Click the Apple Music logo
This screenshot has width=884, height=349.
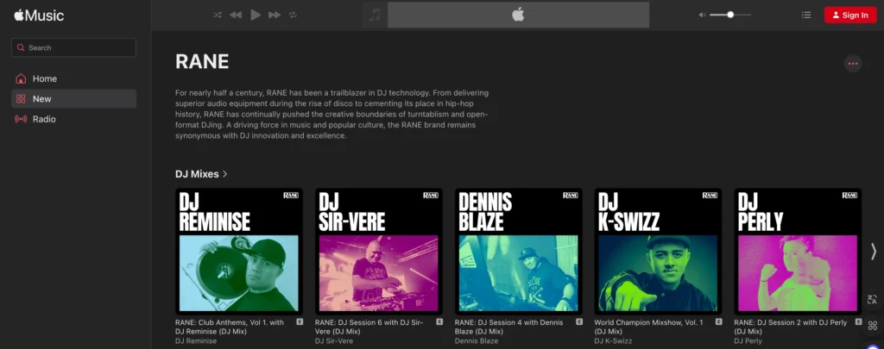pyautogui.click(x=39, y=16)
